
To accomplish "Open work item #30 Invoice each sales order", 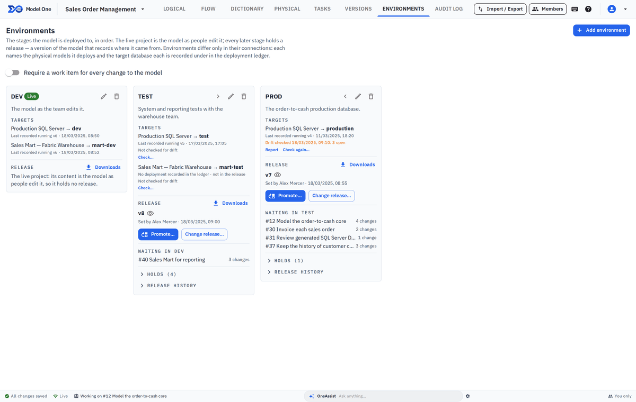I will click(321, 230).
